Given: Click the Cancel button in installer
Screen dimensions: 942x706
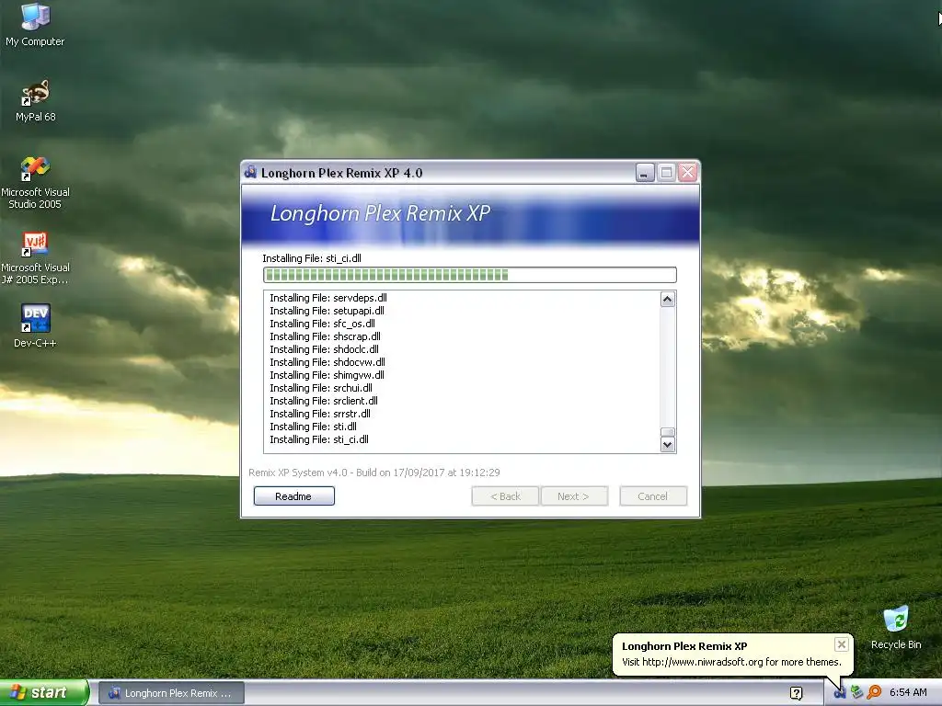Looking at the screenshot, I should tap(653, 495).
